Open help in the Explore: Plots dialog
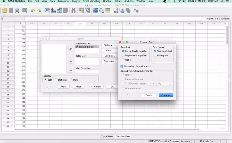This screenshot has height=143, width=232. click(128, 95)
